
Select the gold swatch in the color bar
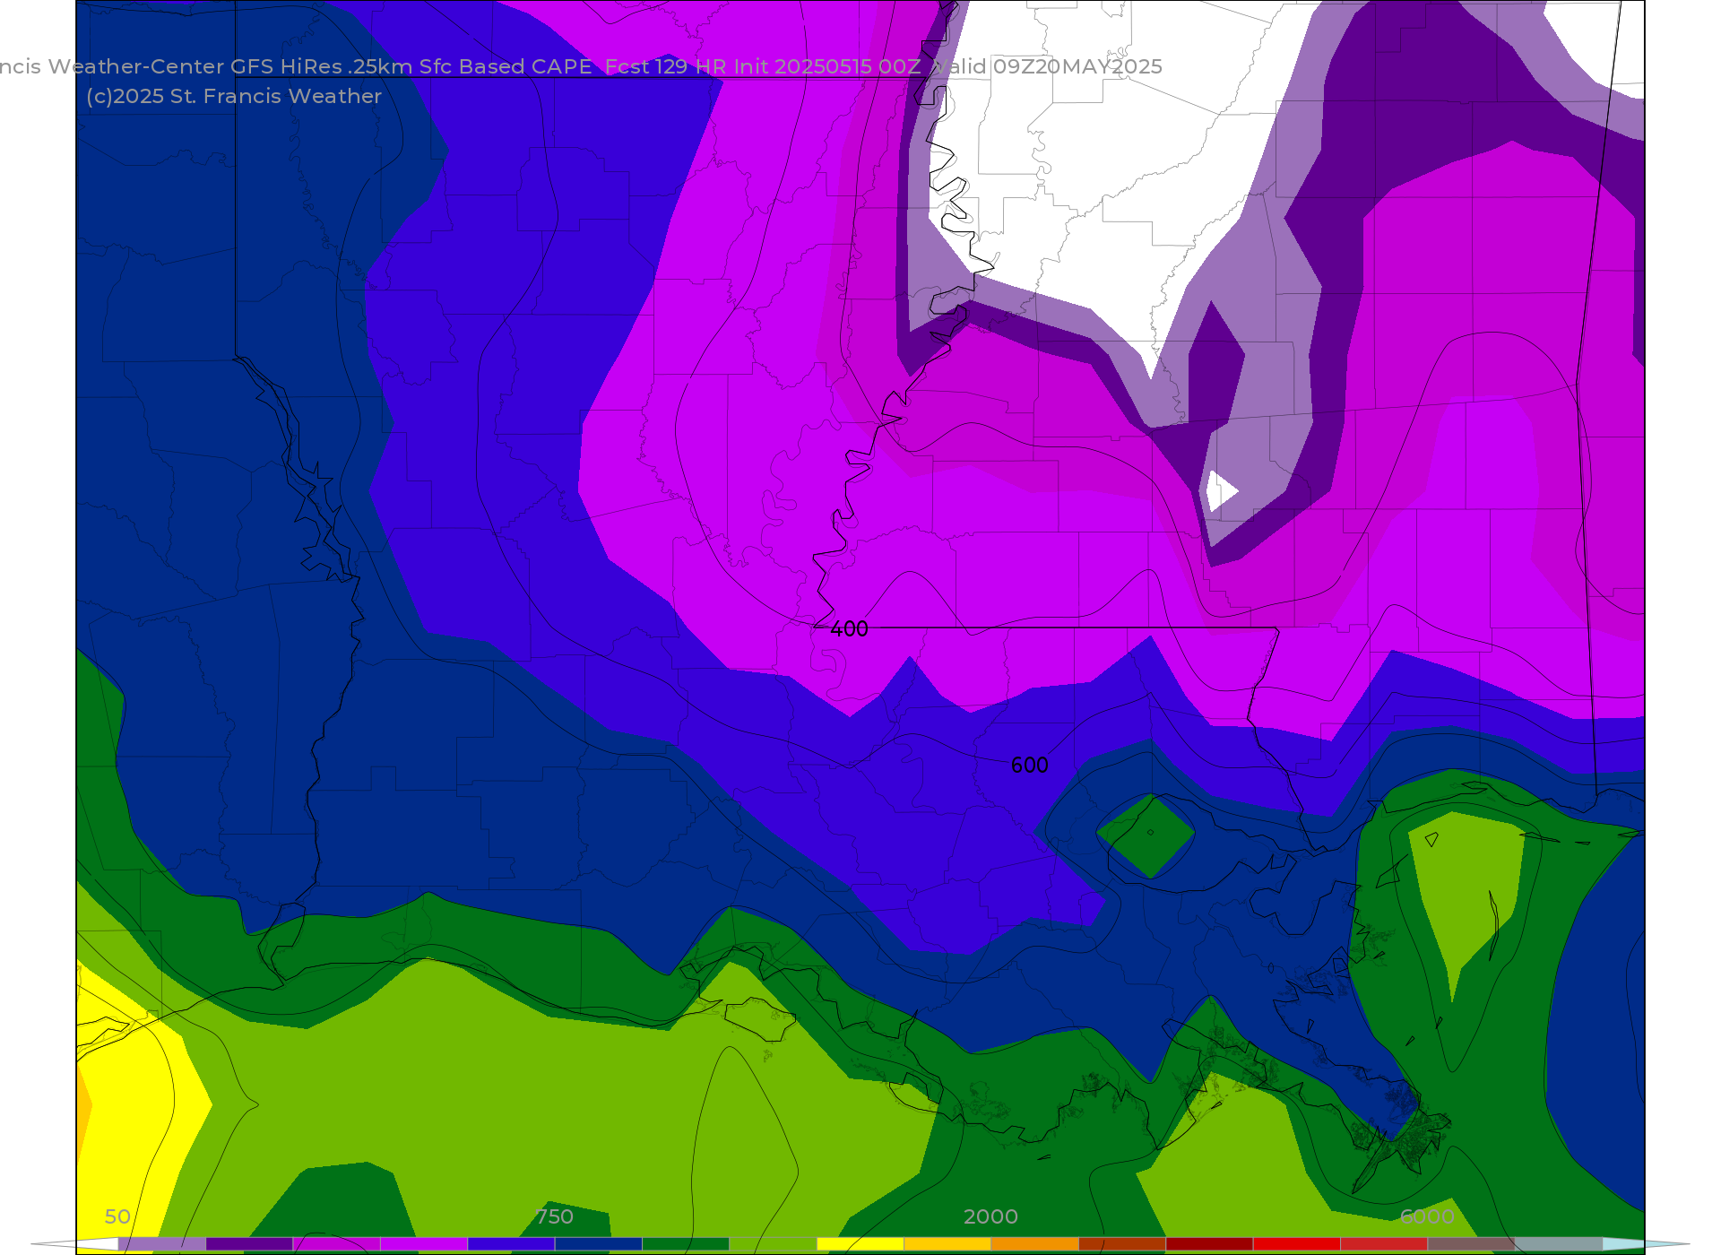(947, 1244)
